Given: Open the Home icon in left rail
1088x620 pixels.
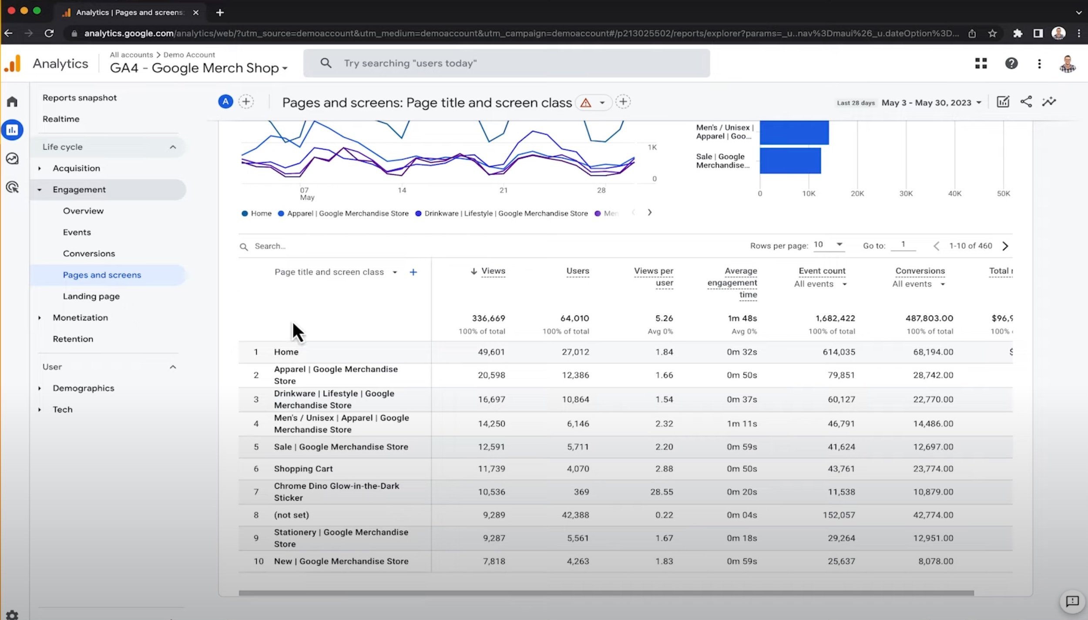Looking at the screenshot, I should 12,102.
